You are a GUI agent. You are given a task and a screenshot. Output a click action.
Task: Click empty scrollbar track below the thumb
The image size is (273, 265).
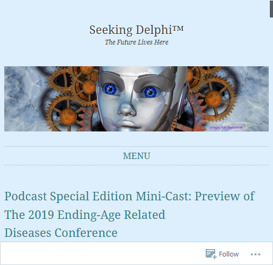tap(271, 123)
